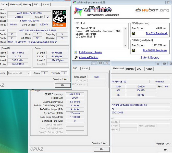Click the bus speed value 335.0 MHz

coord(18,60)
